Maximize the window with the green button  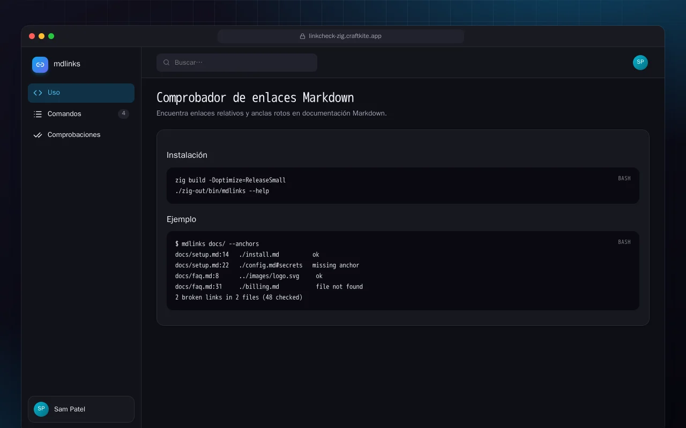click(51, 36)
